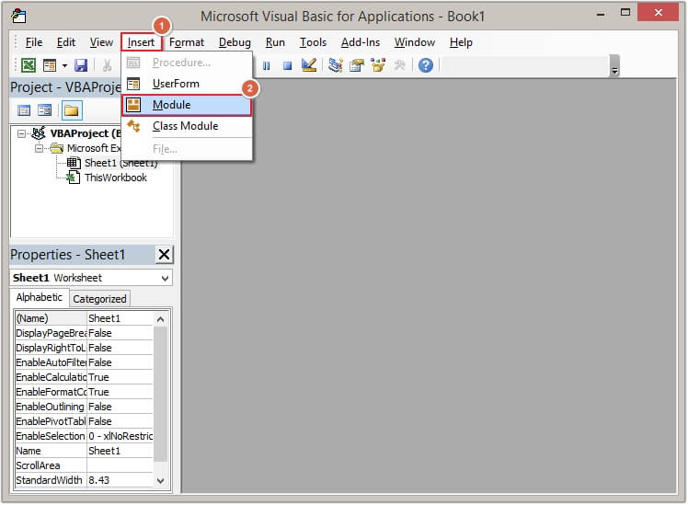Screen dimensions: 688x505
Task: Select Class Module in the Insert menu
Action: coord(185,126)
